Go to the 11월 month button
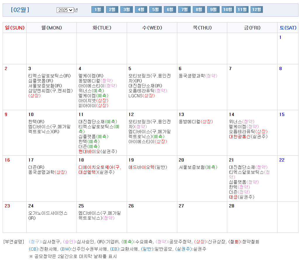Viewport: 302px width, 260px height. pos(242,9)
